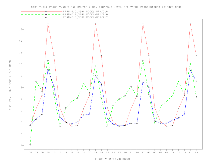Select legend entry PARM=F.F_MEAN MODEL=NAM/218
Viewport: 214px width, 166px height.
(x=85, y=14)
